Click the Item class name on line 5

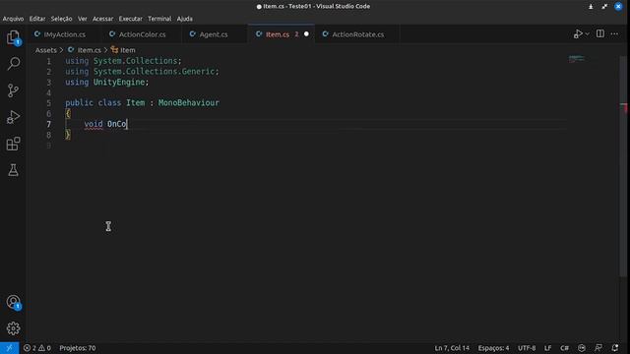pyautogui.click(x=136, y=102)
